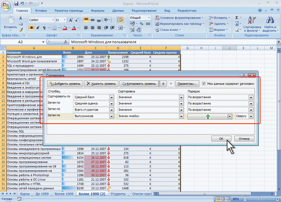This screenshot has width=281, height=202.
Task: Select column G header
Action: click(188, 48)
